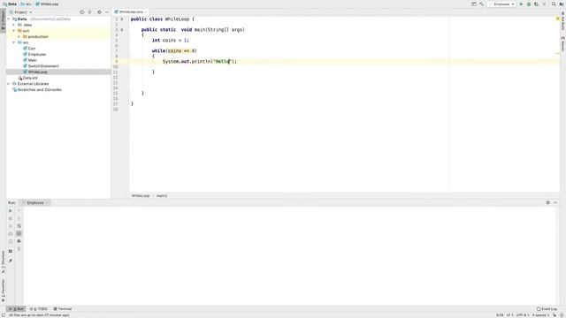Open the Favorites side tab
566x318 pixels.
[x=3, y=291]
